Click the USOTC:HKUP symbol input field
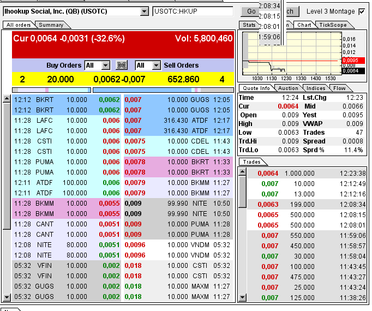372x311 pixels. [x=193, y=11]
